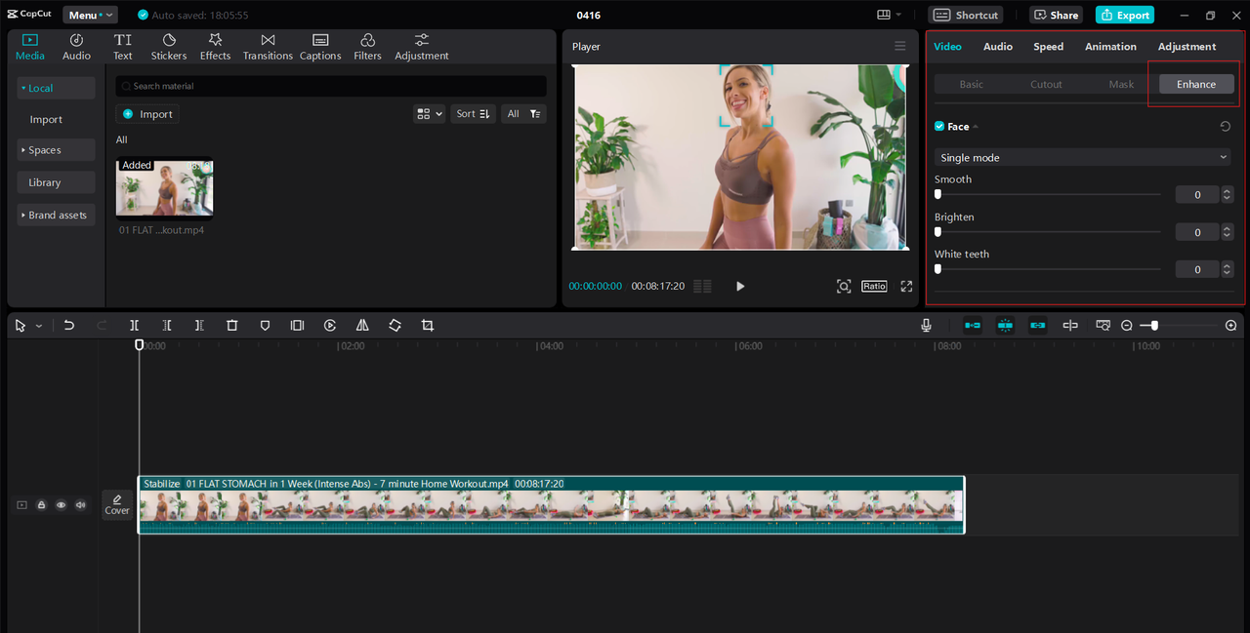Click the delete right trim icon

pyautogui.click(x=199, y=326)
